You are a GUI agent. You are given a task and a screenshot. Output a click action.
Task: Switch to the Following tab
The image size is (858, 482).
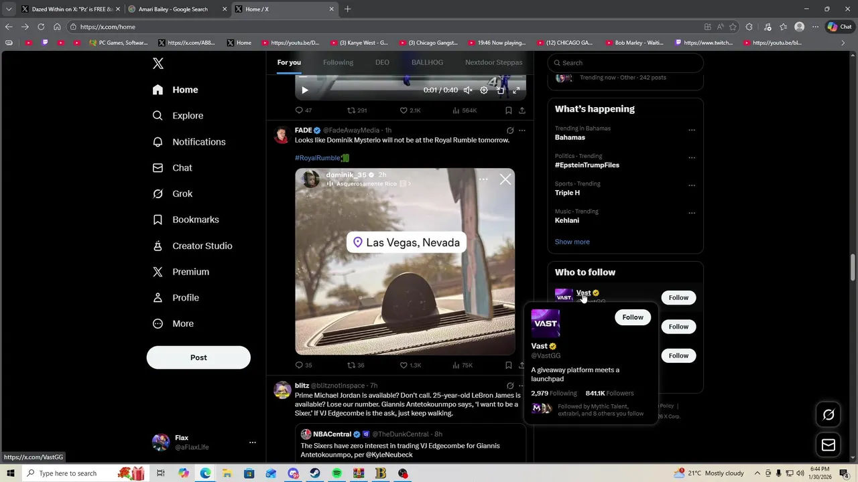(x=338, y=62)
